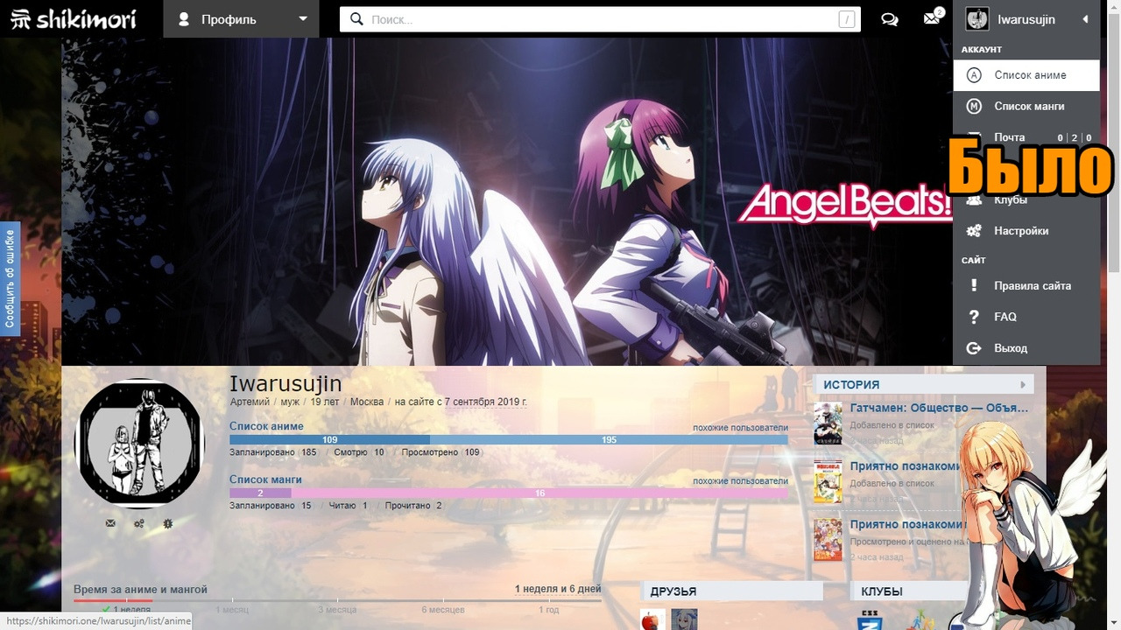Click the dark blue 109 anime progress bar
Image resolution: width=1121 pixels, height=630 pixels.
[x=329, y=439]
